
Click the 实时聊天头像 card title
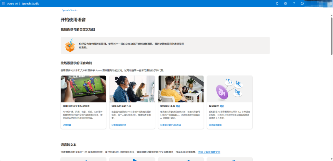167,106
